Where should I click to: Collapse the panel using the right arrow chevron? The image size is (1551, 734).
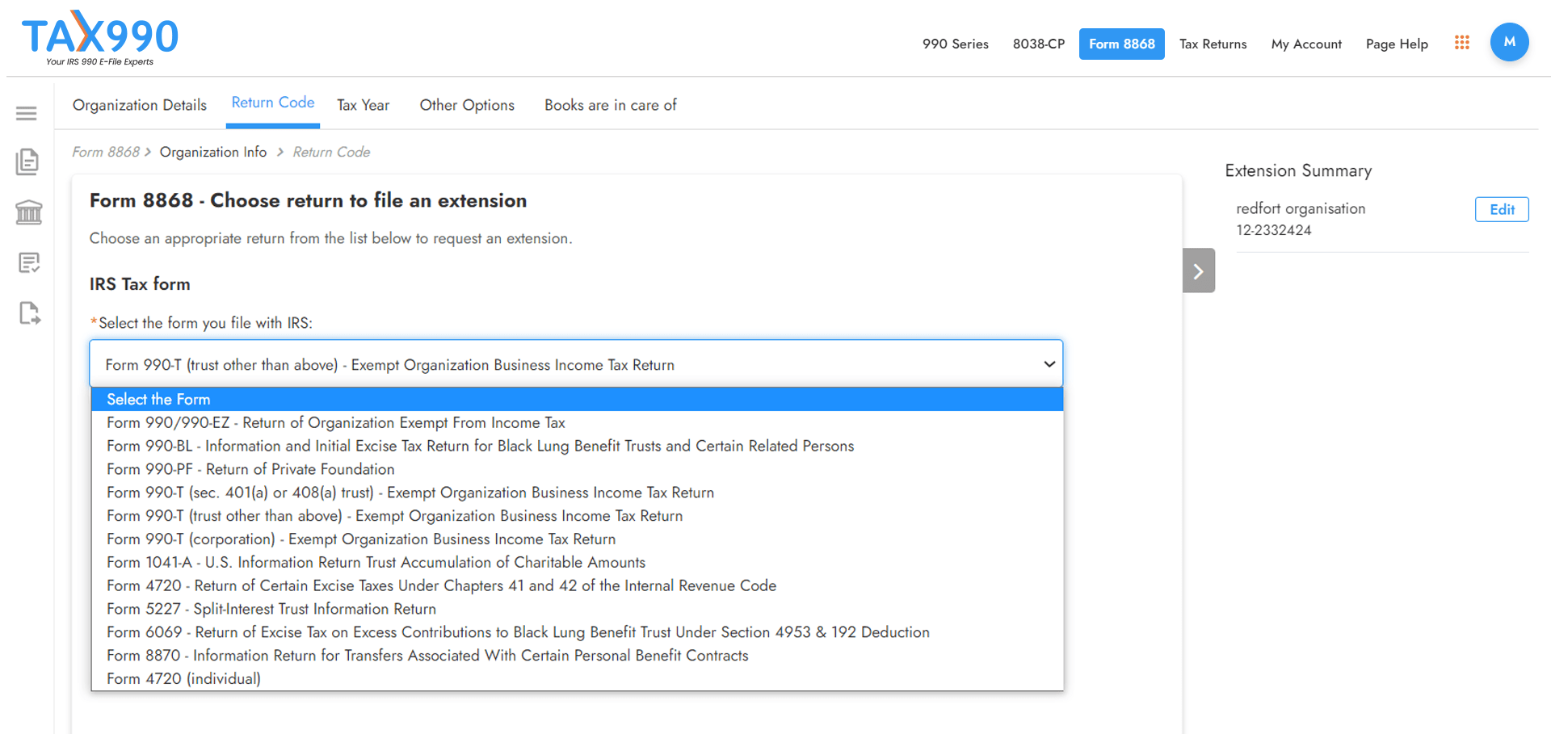click(1199, 270)
